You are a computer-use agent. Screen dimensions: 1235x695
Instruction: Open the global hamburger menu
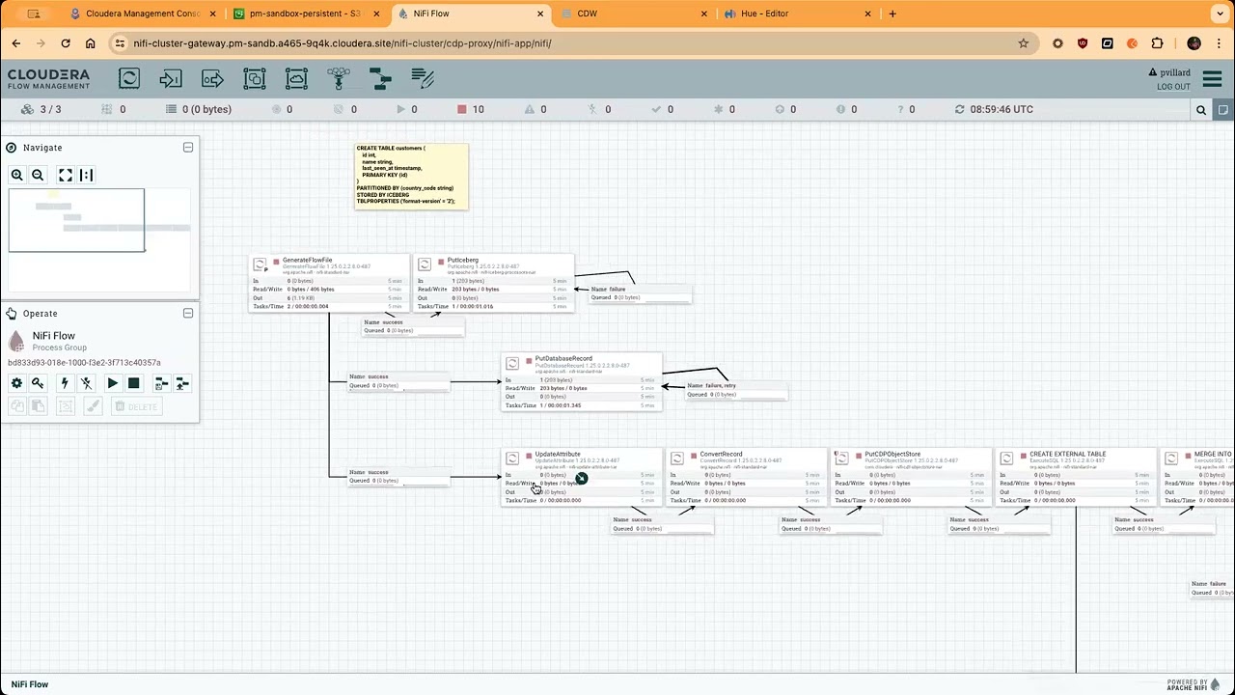point(1213,80)
